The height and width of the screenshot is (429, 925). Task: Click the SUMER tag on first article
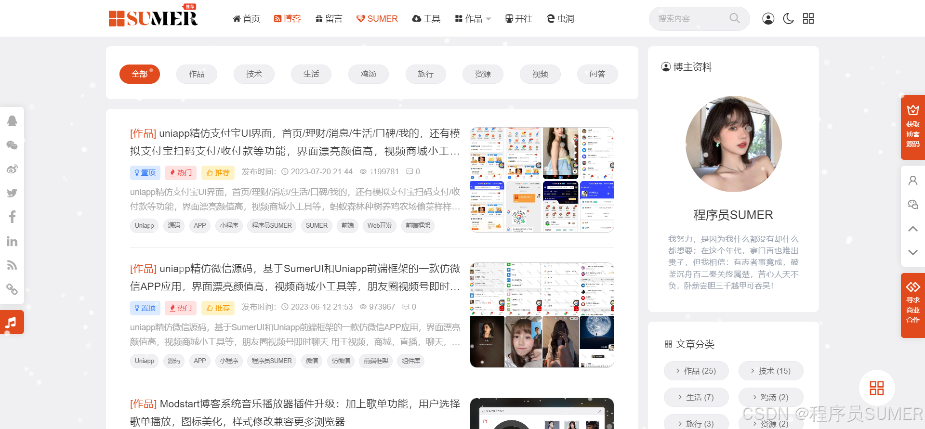pos(317,225)
